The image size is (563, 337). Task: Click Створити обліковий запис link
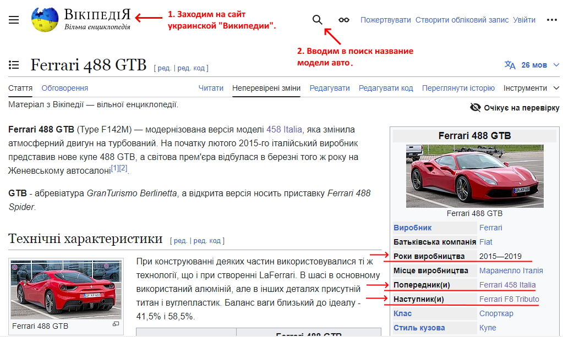(462, 20)
